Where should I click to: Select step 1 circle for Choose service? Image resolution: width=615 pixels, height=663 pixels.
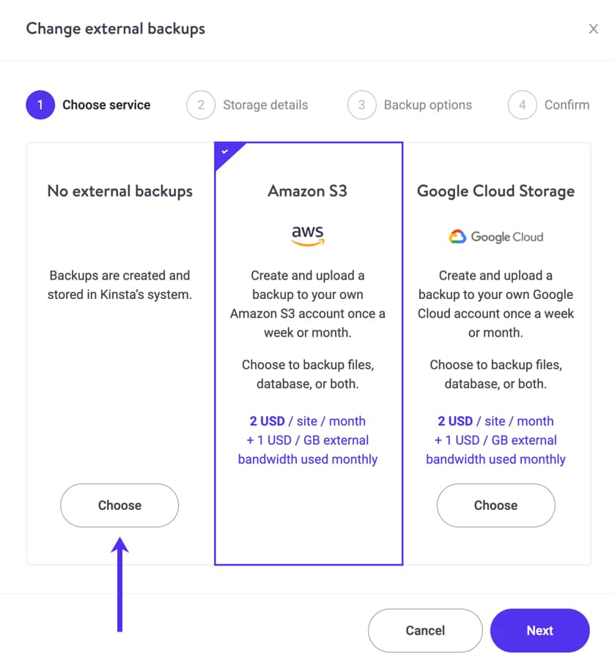point(40,105)
